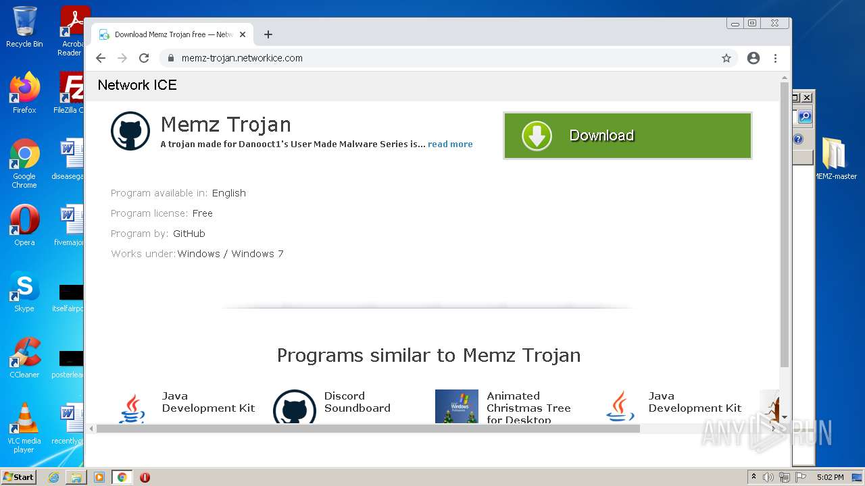Open the Opera desktop shortcut

24,225
